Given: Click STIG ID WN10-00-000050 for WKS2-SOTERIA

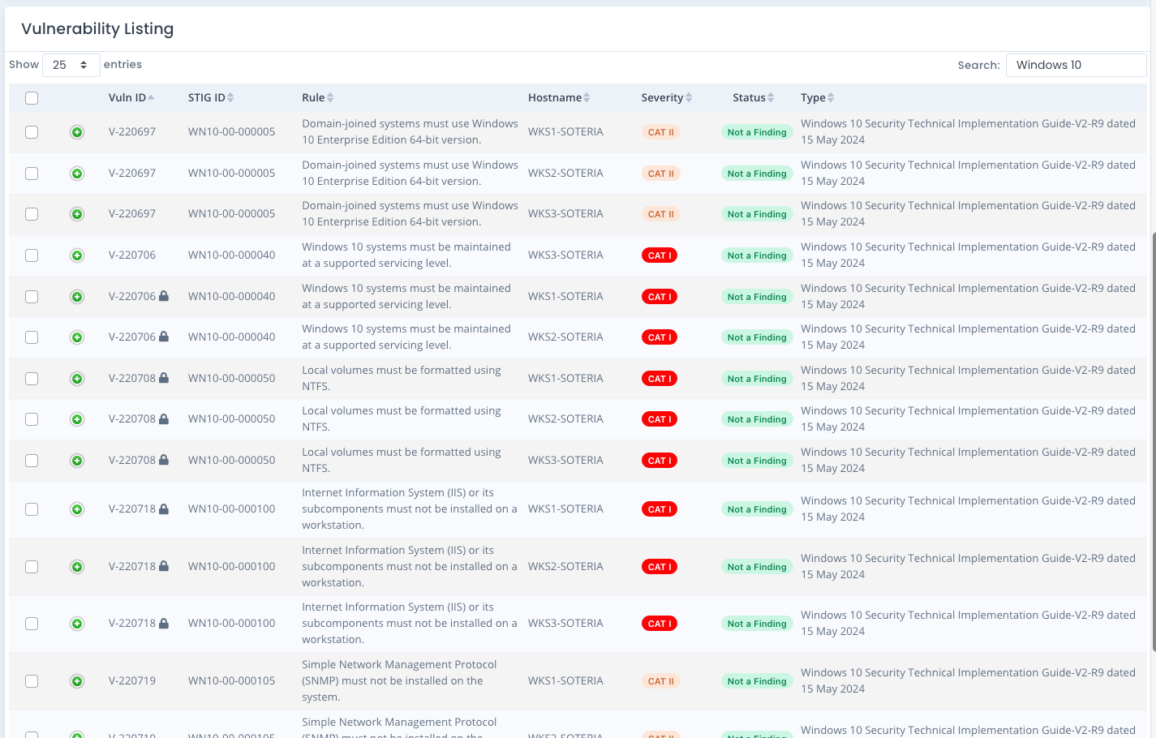Looking at the screenshot, I should [232, 418].
